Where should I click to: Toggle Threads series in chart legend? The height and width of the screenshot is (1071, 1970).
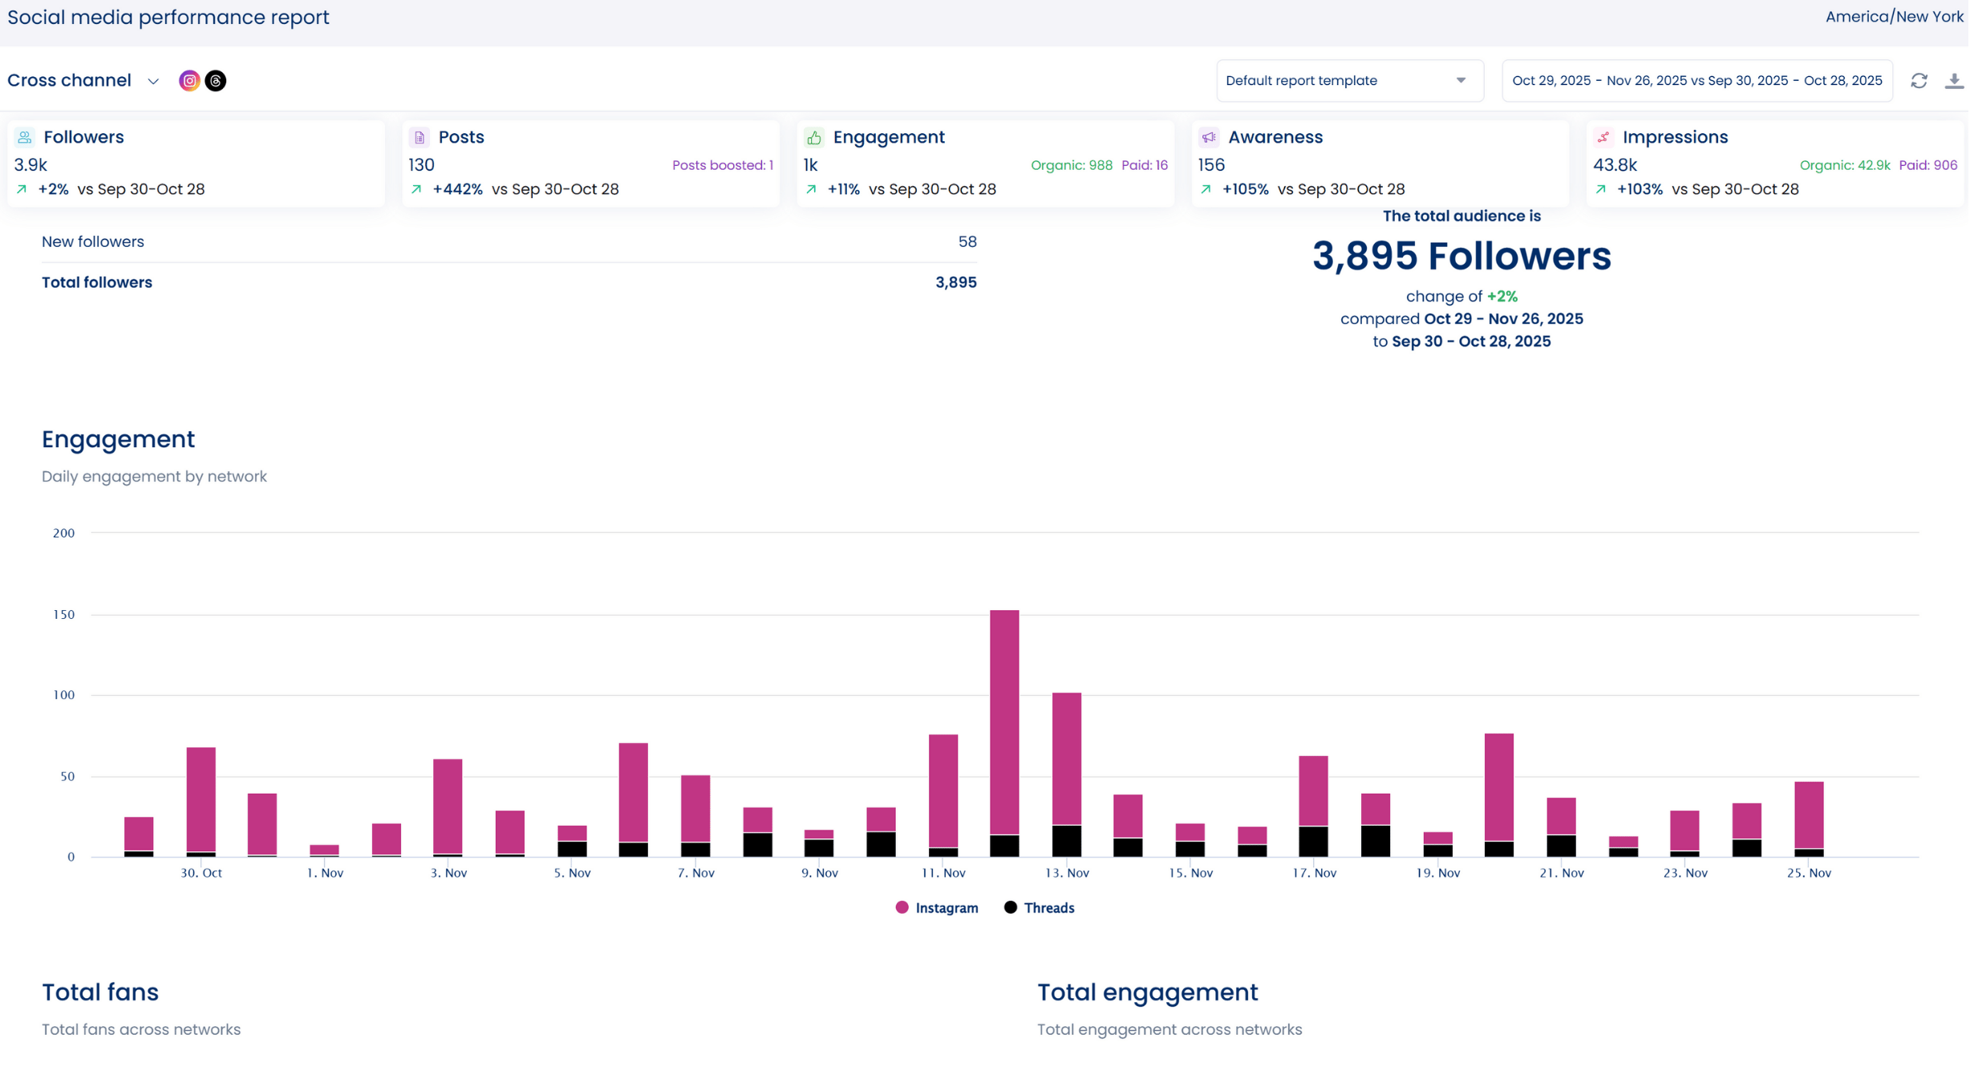tap(1048, 908)
